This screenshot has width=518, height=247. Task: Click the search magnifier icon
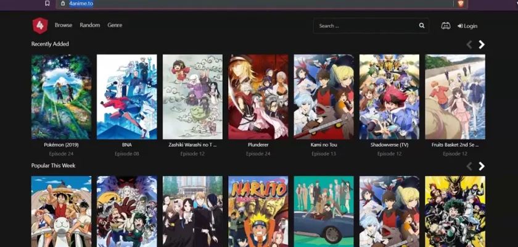click(422, 25)
